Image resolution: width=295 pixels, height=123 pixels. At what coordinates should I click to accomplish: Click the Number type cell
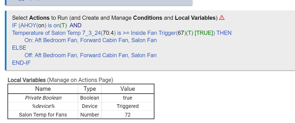tap(90, 115)
